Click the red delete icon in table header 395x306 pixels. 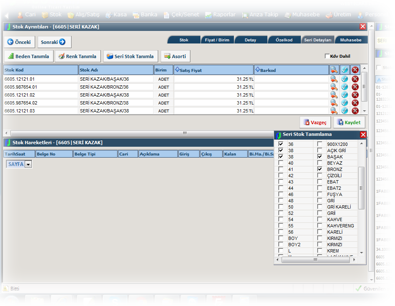tap(355, 70)
